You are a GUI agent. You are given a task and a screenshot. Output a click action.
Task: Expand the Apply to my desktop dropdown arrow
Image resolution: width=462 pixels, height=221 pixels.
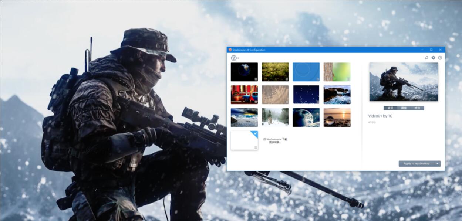[437, 164]
